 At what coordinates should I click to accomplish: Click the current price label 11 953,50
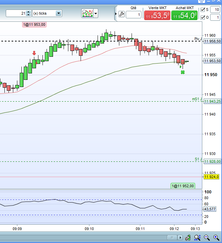212,61
